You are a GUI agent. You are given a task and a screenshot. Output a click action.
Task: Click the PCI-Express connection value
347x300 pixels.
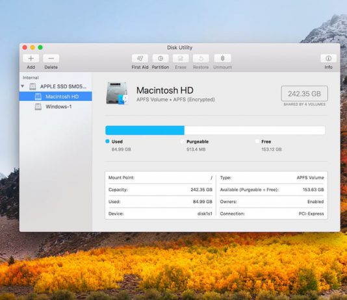[x=311, y=214]
